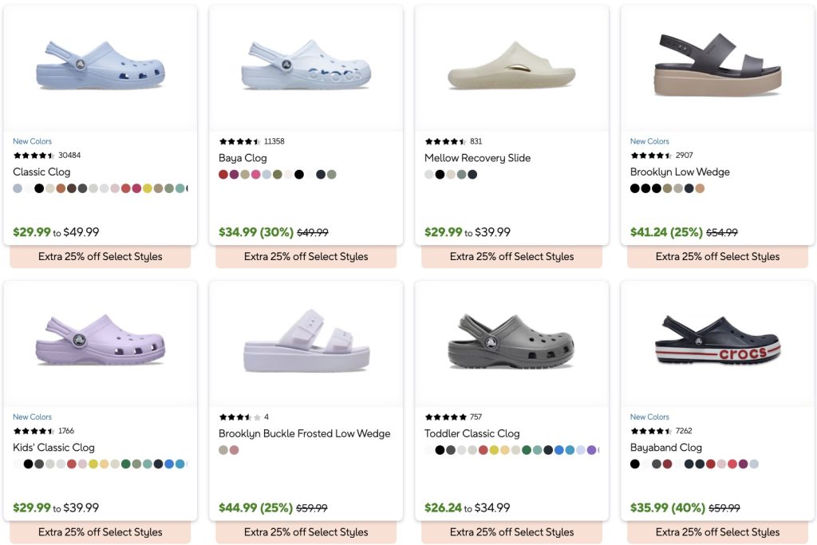Pick the yellow swatch for Classic Clog

(x=148, y=188)
